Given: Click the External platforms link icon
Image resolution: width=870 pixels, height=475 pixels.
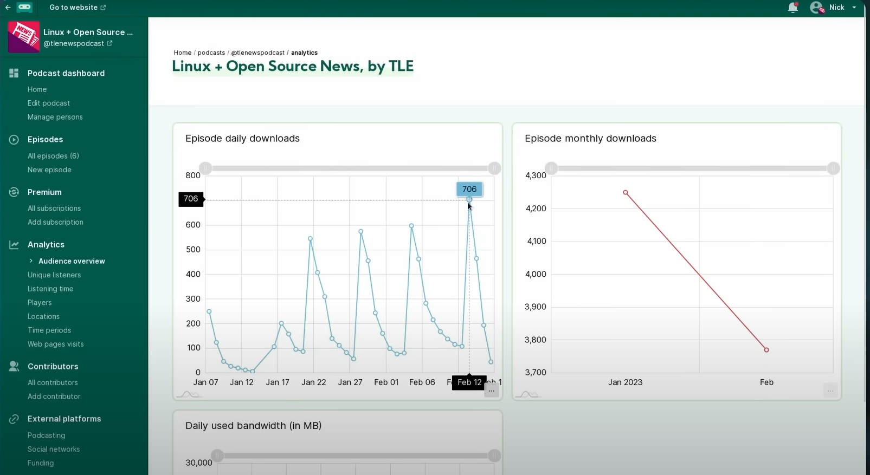Looking at the screenshot, I should coord(14,419).
